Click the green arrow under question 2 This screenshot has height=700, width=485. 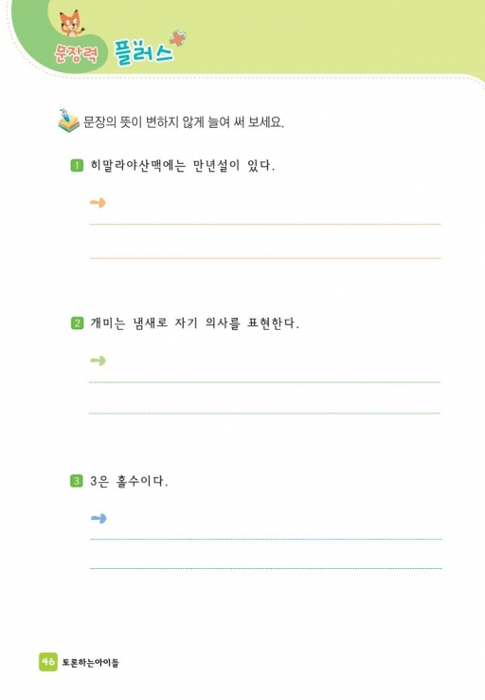coord(98,360)
